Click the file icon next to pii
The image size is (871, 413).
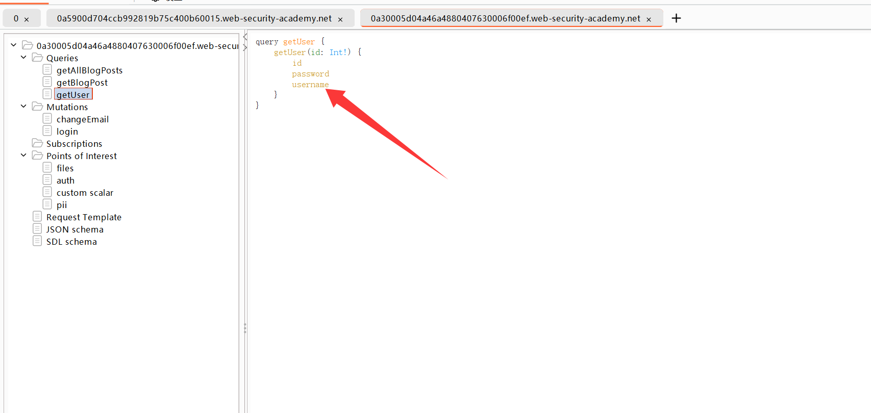point(47,204)
